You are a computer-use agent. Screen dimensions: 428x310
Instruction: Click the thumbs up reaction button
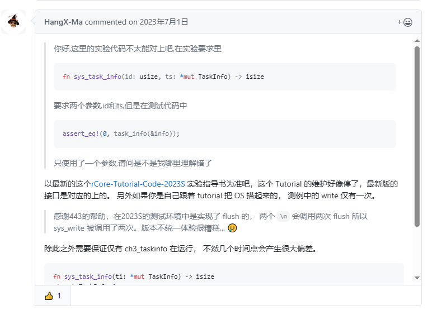tap(53, 295)
